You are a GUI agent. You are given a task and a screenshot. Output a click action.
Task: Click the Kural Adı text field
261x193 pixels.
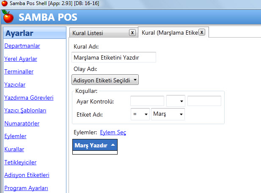click(x=114, y=57)
